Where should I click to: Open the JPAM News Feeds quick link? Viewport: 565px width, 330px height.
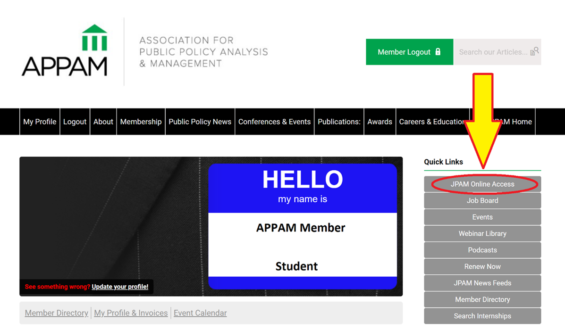(x=482, y=283)
